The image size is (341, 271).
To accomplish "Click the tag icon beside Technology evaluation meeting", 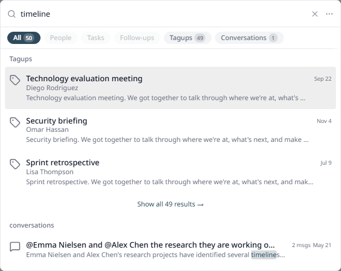I will 15,80.
